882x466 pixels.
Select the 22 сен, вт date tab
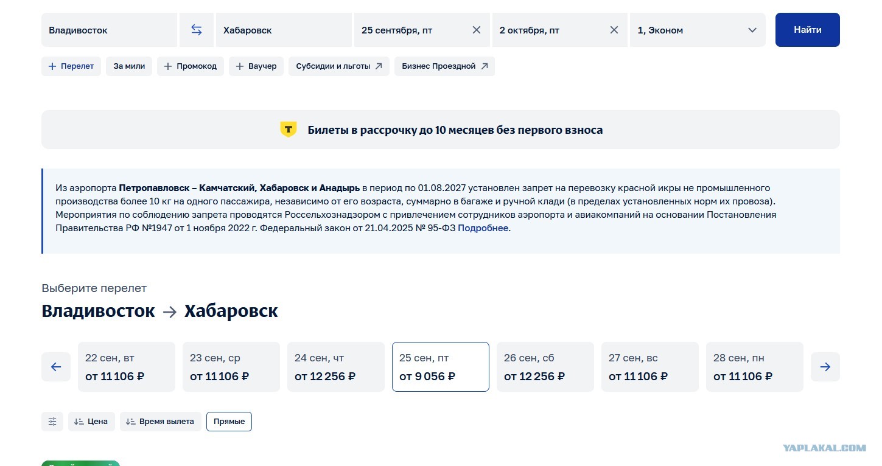[x=127, y=367]
